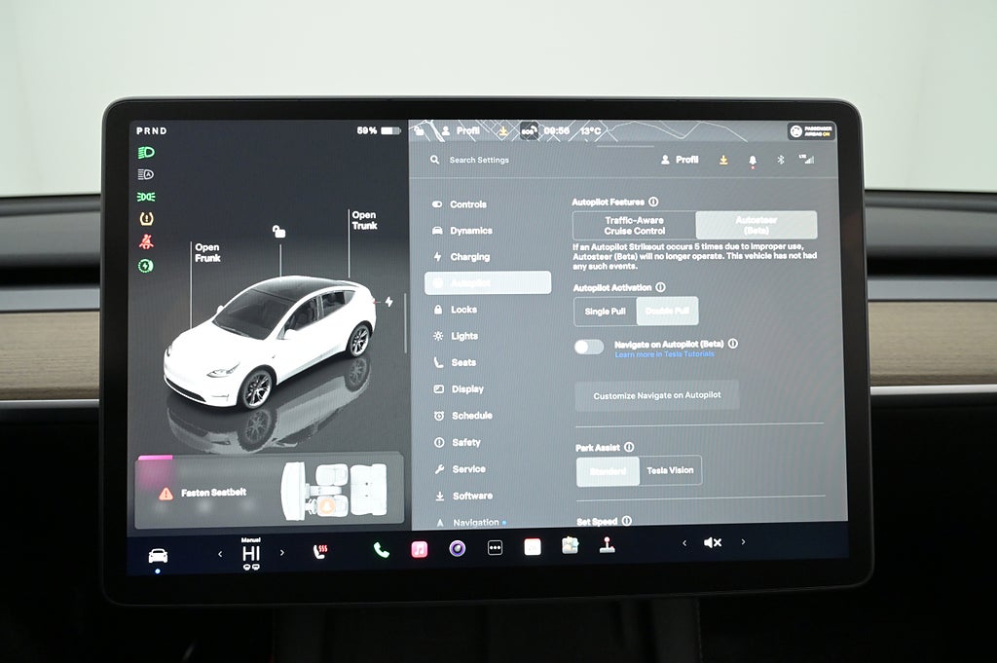This screenshot has height=663, width=997.
Task: Open the phone app in the dock
Action: (381, 550)
